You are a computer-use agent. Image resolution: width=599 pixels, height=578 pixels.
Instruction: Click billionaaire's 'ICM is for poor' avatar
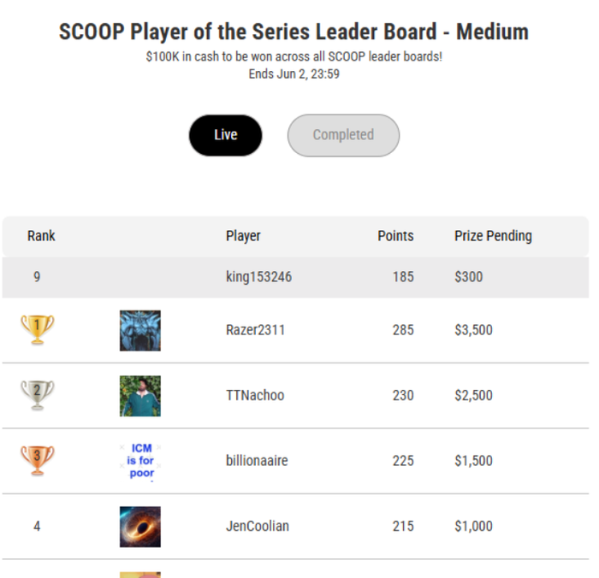click(140, 461)
